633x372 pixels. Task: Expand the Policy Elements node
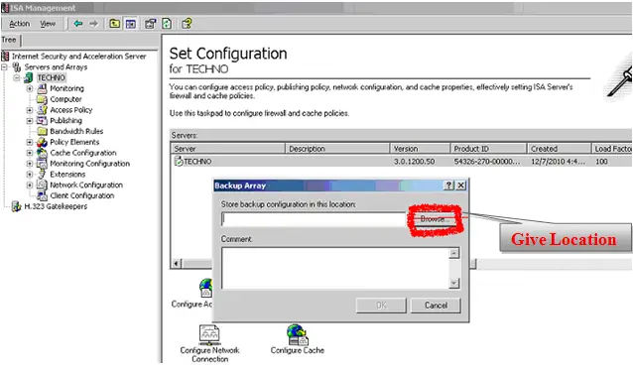(x=30, y=142)
